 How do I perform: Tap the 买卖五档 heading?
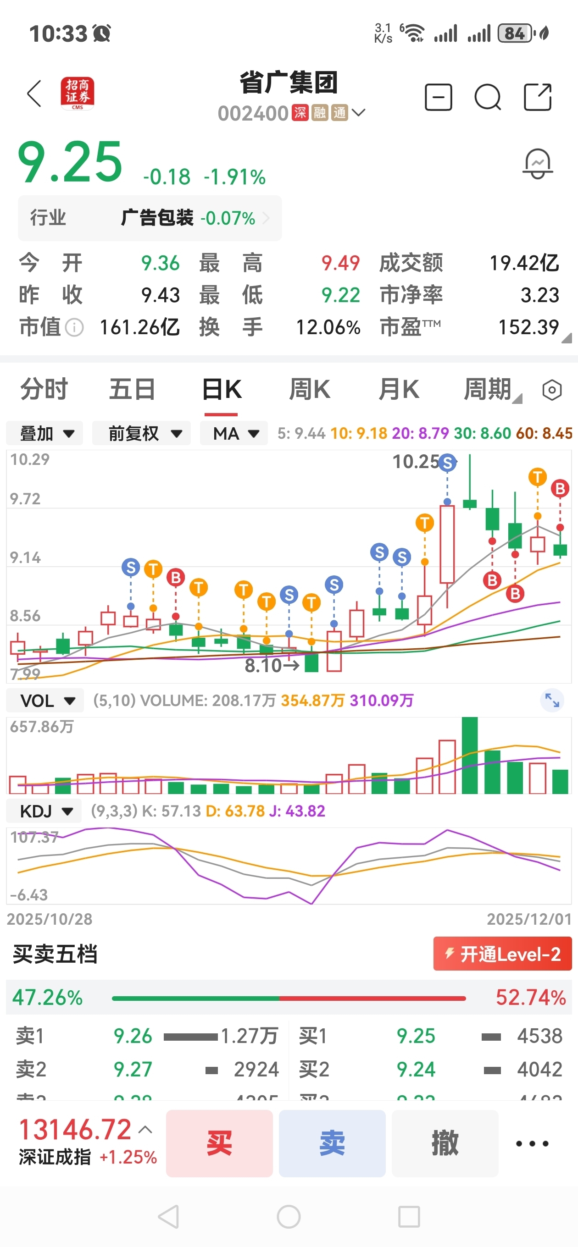coord(55,954)
